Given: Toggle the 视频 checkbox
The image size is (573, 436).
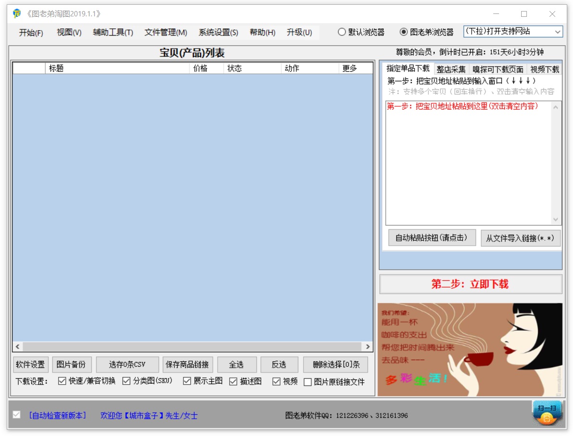Looking at the screenshot, I should pyautogui.click(x=276, y=382).
